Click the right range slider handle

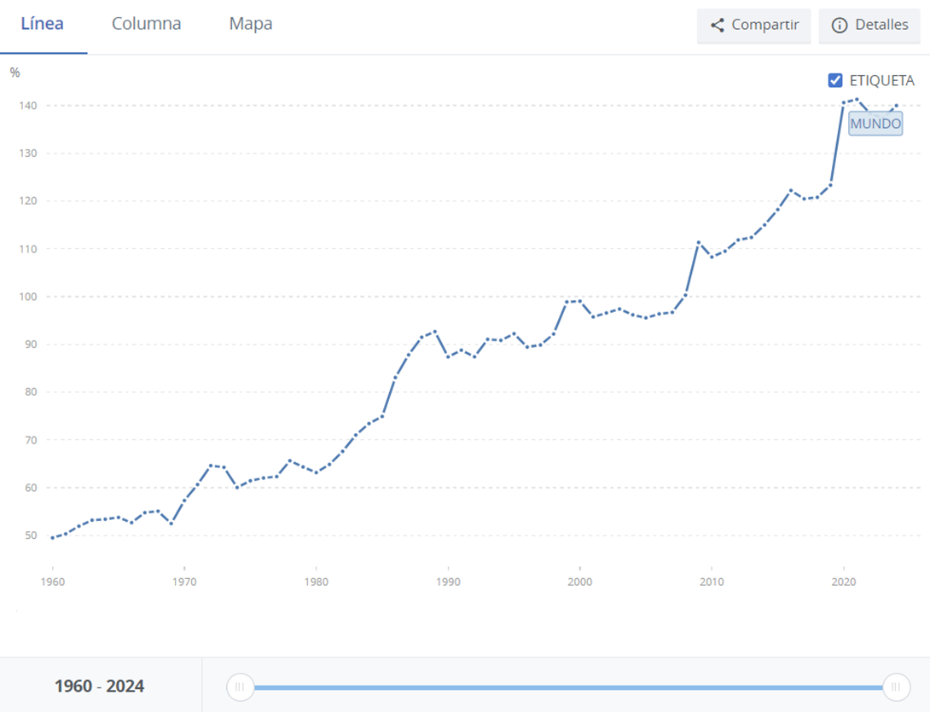coord(896,686)
